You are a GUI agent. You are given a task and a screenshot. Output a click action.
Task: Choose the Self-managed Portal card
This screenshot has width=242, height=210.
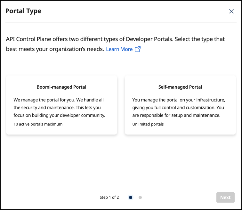click(180, 105)
